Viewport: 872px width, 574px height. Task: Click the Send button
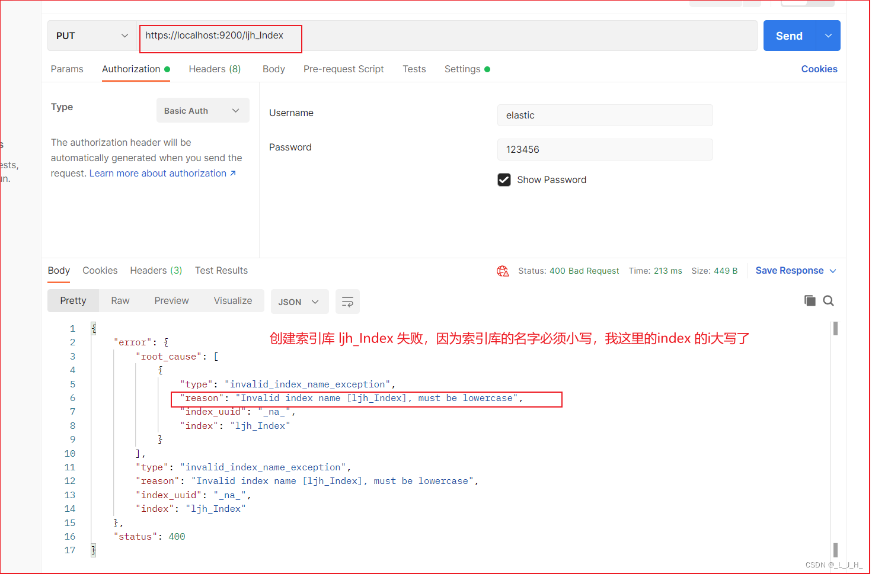click(789, 36)
